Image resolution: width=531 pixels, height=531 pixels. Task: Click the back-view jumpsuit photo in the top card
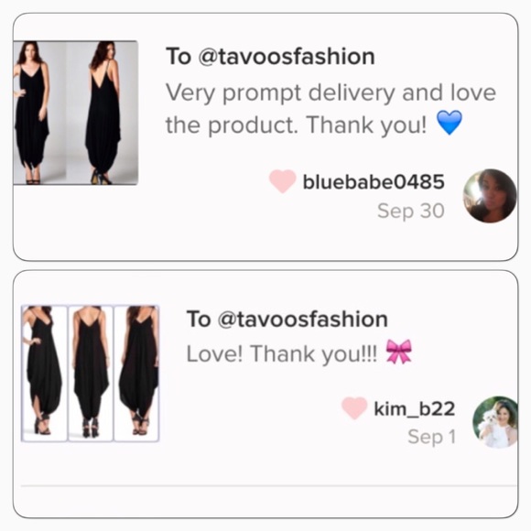point(103,113)
